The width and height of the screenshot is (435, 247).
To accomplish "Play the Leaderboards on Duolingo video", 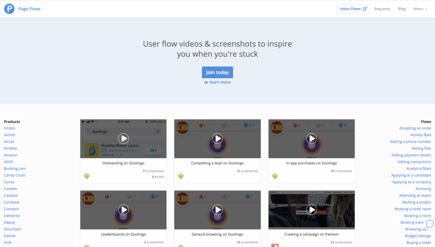I will tap(123, 210).
